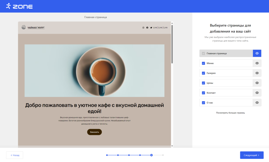
Task: Click the Заказать button in the preview
Action: tap(94, 132)
